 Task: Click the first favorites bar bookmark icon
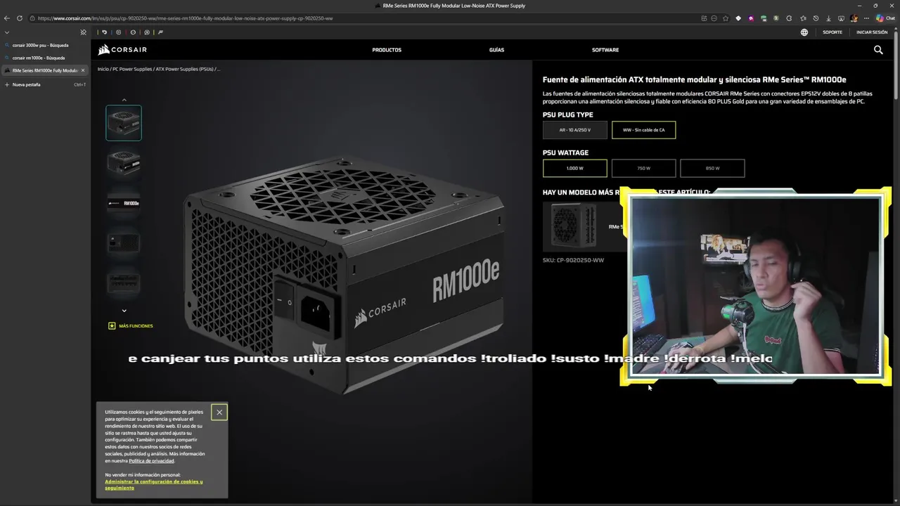(104, 32)
